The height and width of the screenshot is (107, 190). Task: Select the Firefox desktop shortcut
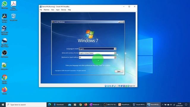point(4,90)
